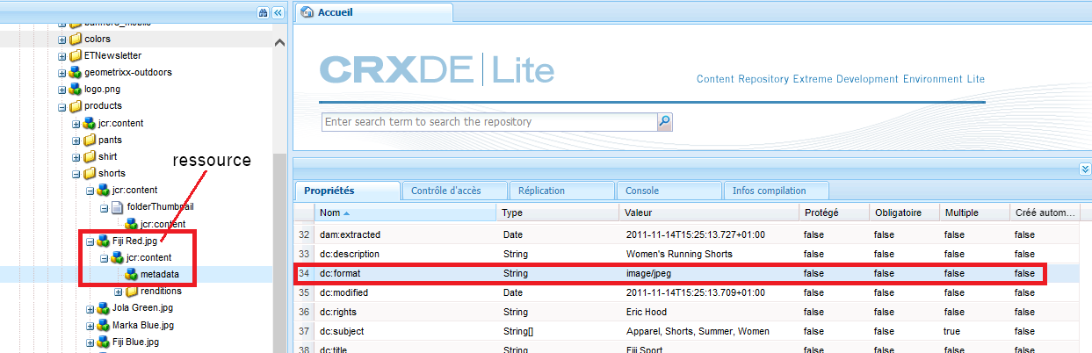
Task: Collapse the products folder node
Action: (62, 106)
